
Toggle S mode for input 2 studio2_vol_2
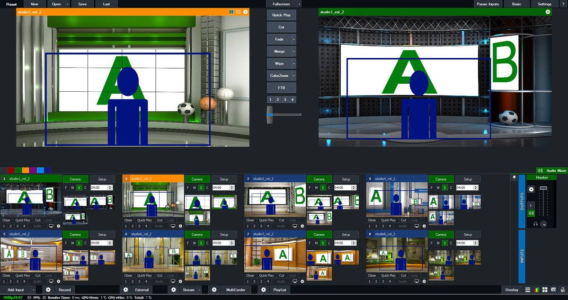(x=201, y=188)
